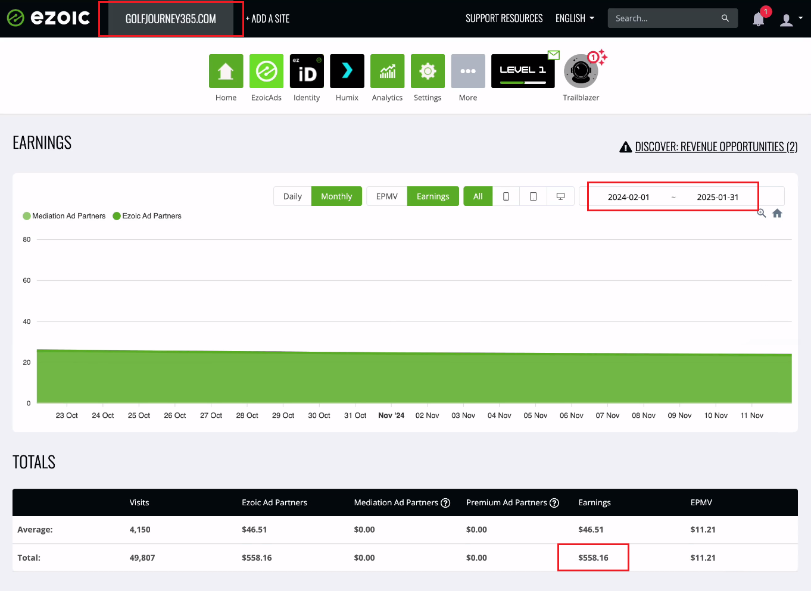The image size is (811, 591).
Task: Click the Nov '24 axis label
Action: (x=391, y=415)
